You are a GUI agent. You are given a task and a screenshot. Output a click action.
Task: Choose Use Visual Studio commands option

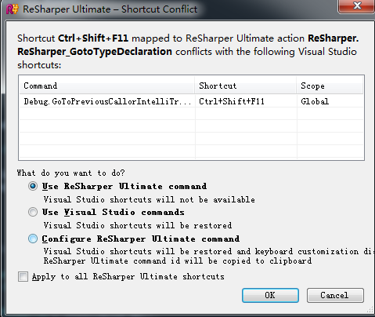pyautogui.click(x=33, y=212)
